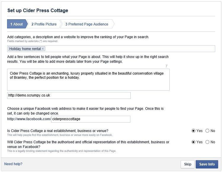Choose No for authorised official representation
Viewport: 222px width, 172px height.
click(x=207, y=142)
